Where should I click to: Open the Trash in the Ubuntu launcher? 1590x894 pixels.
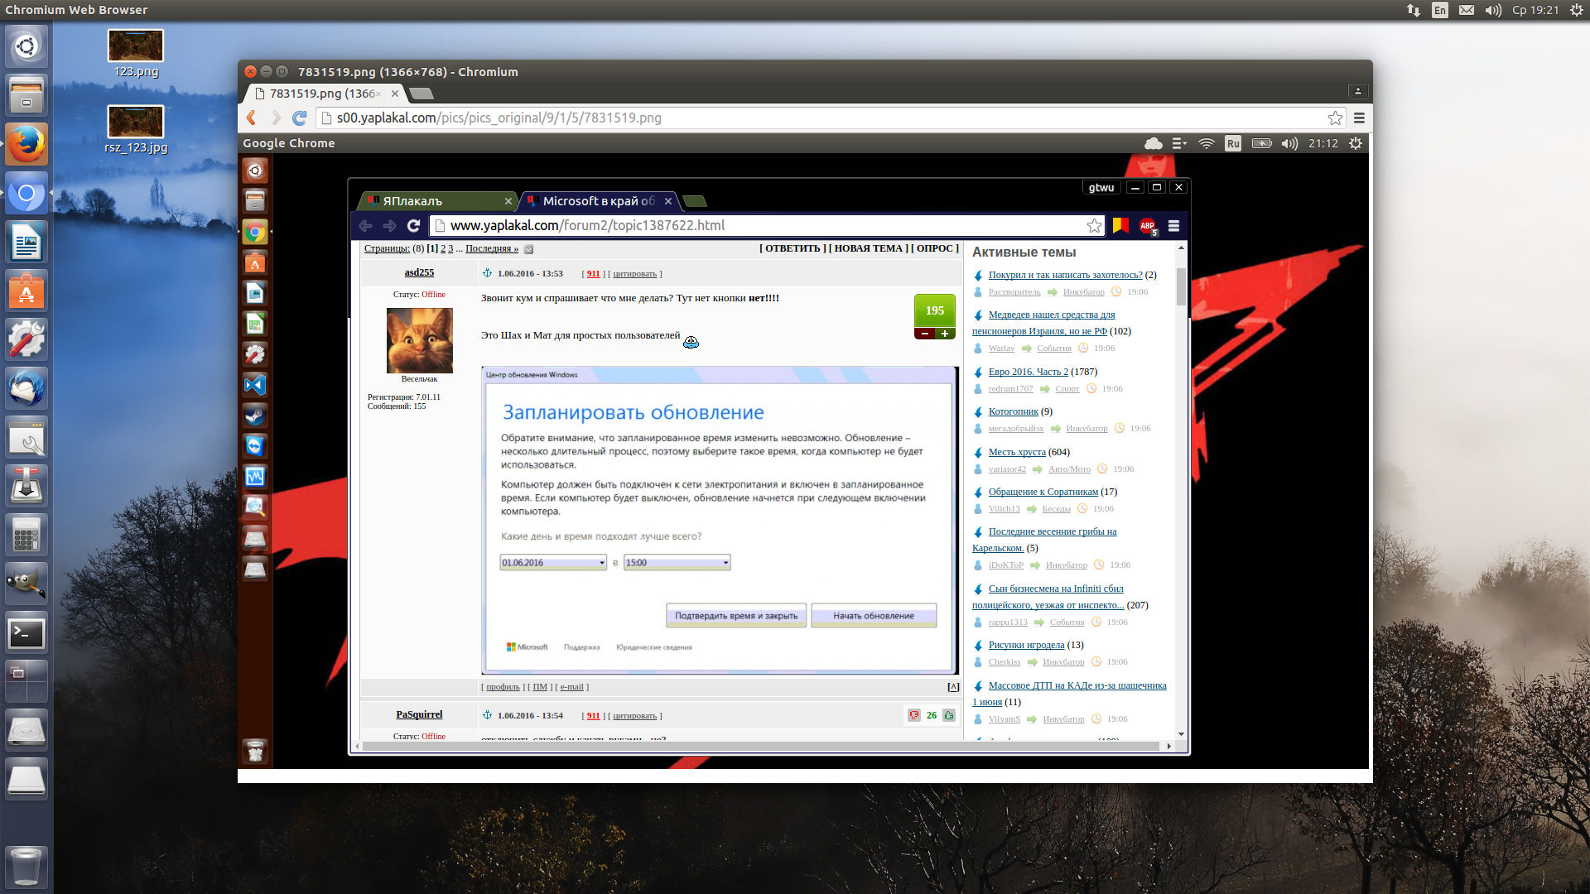click(x=26, y=866)
